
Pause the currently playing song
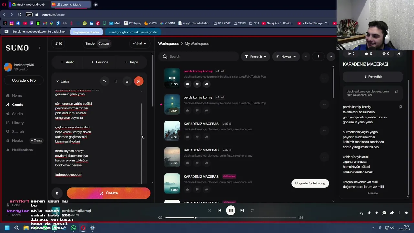231,210
